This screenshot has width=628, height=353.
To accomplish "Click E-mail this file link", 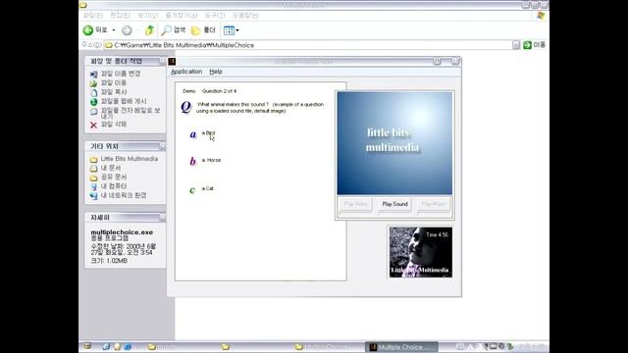I will pos(131,113).
